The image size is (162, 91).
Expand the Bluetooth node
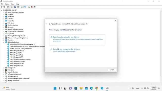[4, 17]
